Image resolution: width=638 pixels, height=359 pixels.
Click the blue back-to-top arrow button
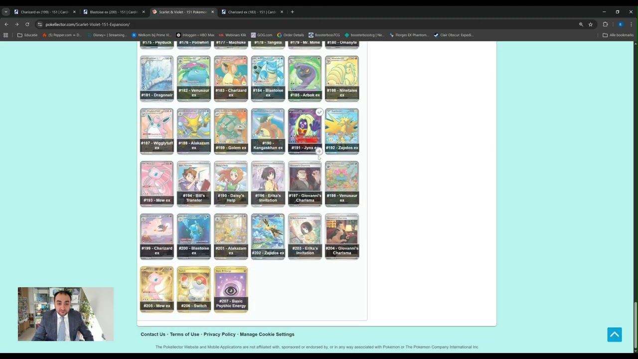[615, 335]
